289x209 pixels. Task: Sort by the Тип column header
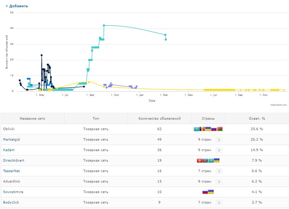[96, 119]
